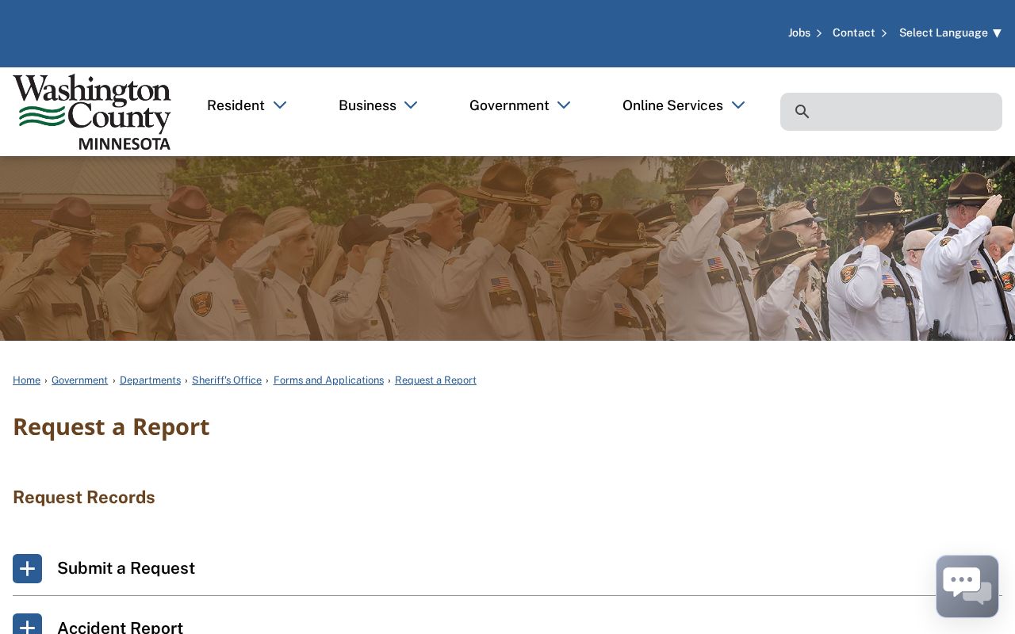Click the Forms and Applications breadcrumb
The image size is (1015, 634).
click(328, 380)
